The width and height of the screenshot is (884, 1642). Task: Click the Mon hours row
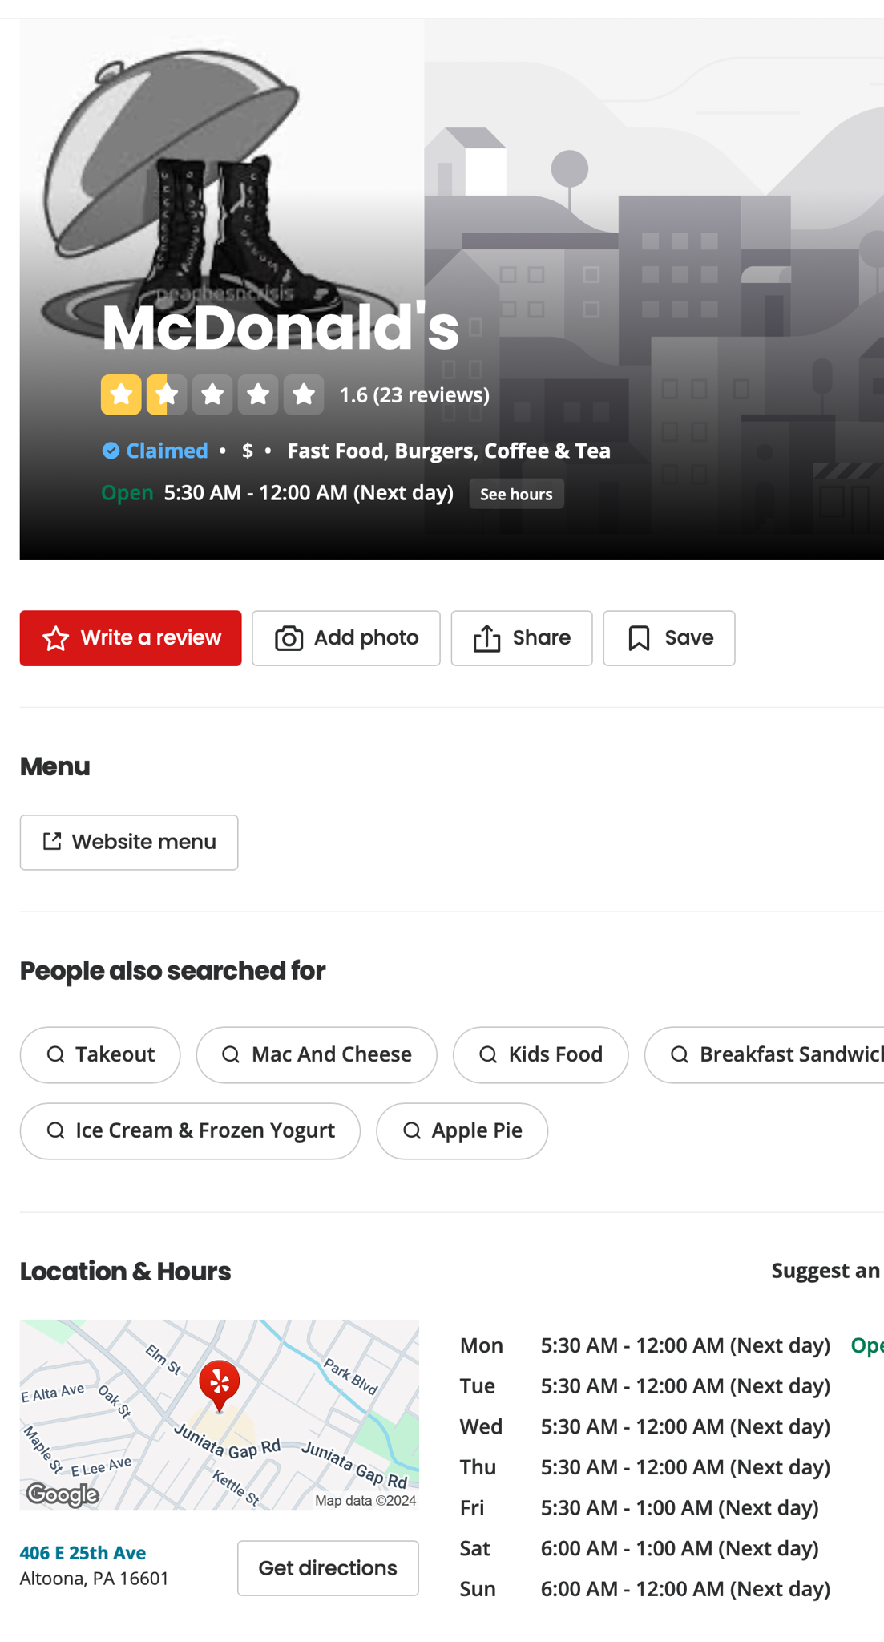[x=670, y=1345]
